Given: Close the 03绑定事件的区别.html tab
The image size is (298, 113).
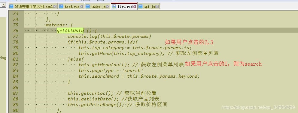Looking at the screenshot, I should [55, 7].
